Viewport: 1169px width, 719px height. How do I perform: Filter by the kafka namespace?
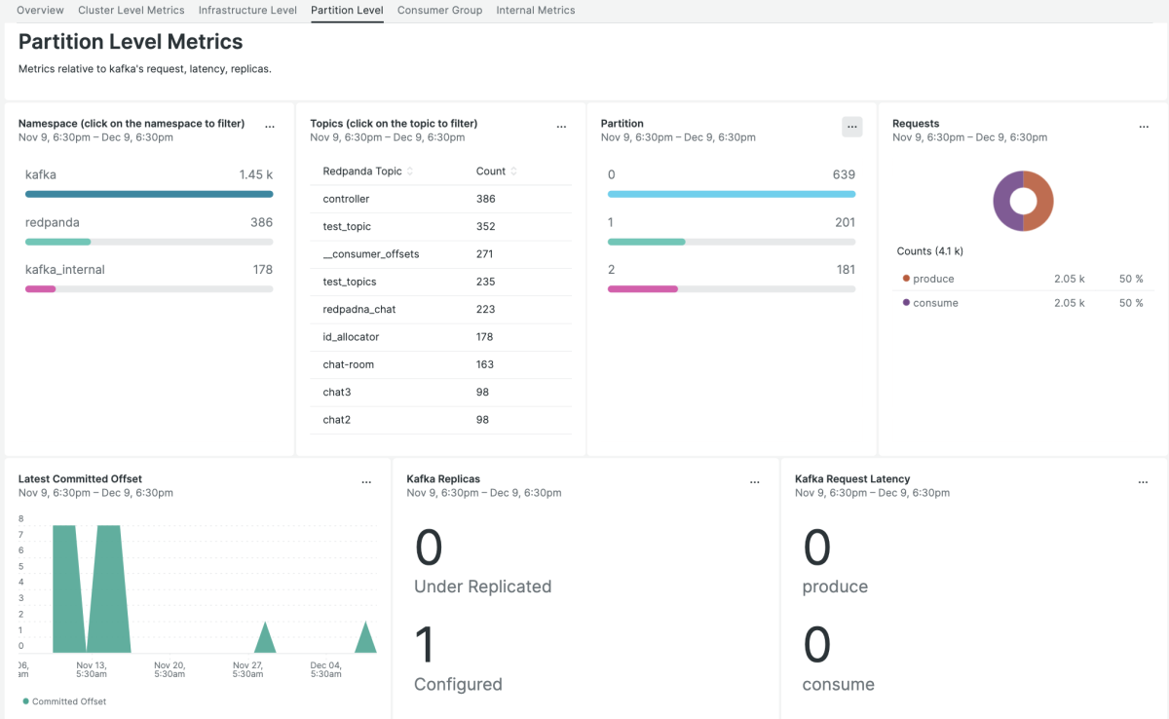coord(41,174)
